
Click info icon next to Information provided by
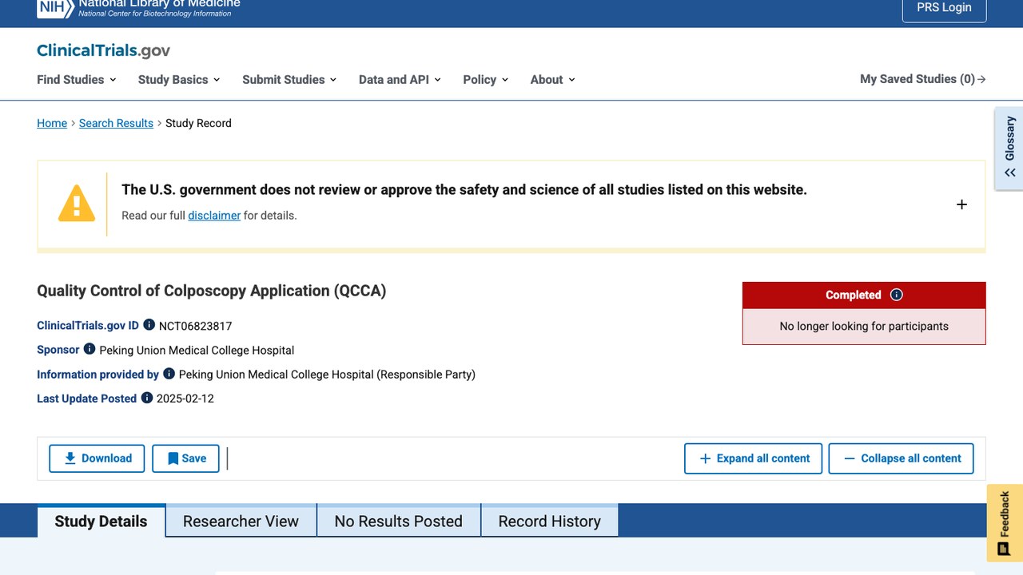pyautogui.click(x=169, y=373)
